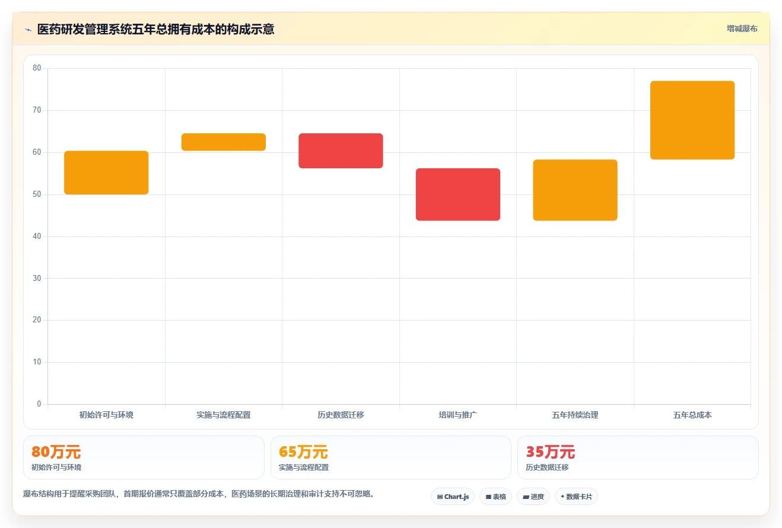Click axis label 实施与流程配置 under the chart

tap(224, 415)
